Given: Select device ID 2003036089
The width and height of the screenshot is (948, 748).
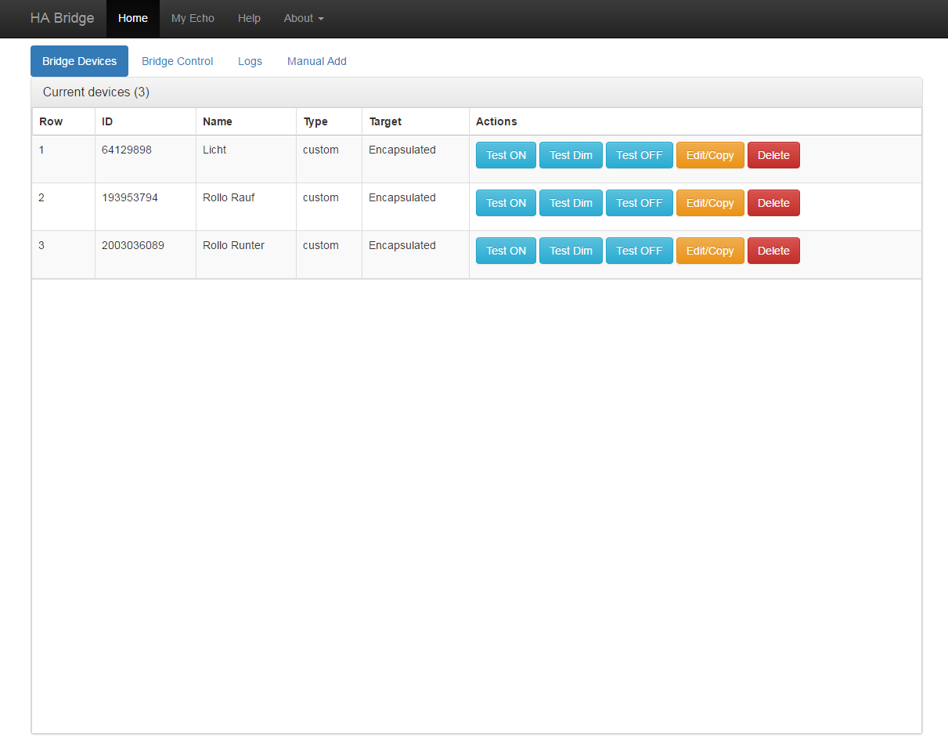Looking at the screenshot, I should (133, 245).
